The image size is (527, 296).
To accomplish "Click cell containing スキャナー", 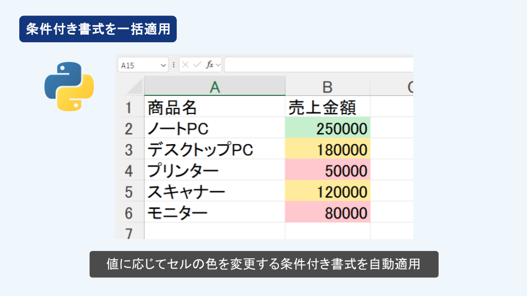I will 215,191.
